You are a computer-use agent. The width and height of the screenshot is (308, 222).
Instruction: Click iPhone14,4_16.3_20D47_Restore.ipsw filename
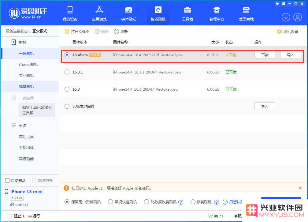(x=146, y=89)
